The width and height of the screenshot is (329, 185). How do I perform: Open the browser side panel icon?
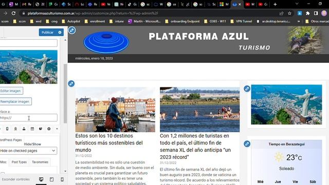316,13
